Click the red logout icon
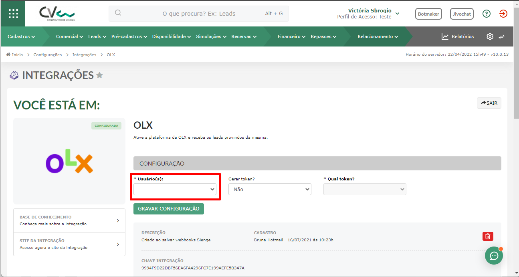 (x=503, y=14)
